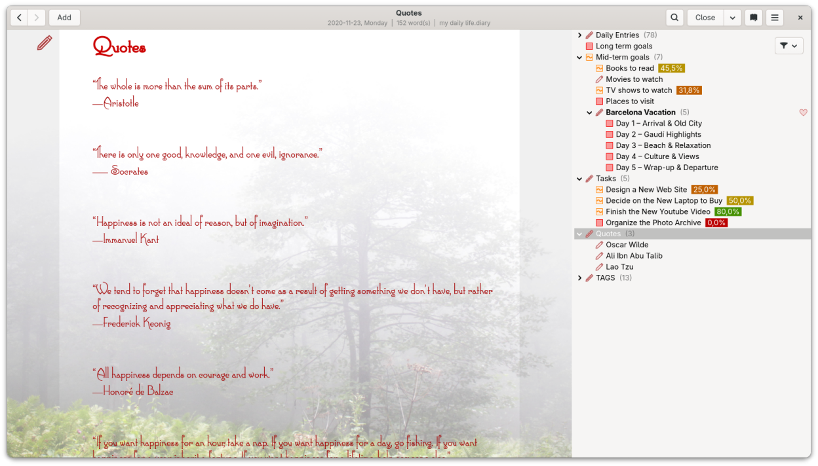Viewport: 818px width, 466px height.
Task: Click the Tasks group pencil icon
Action: coord(589,179)
